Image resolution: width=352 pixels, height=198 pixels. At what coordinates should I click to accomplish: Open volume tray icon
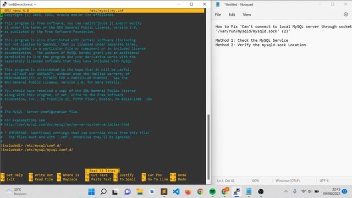point(310,191)
